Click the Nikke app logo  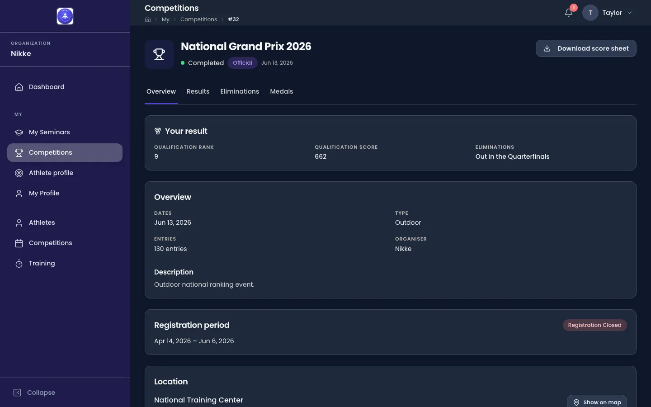tap(65, 16)
